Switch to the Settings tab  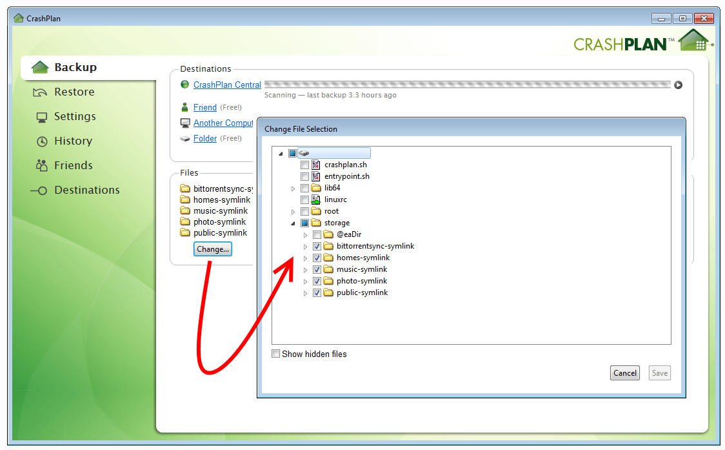tap(75, 117)
